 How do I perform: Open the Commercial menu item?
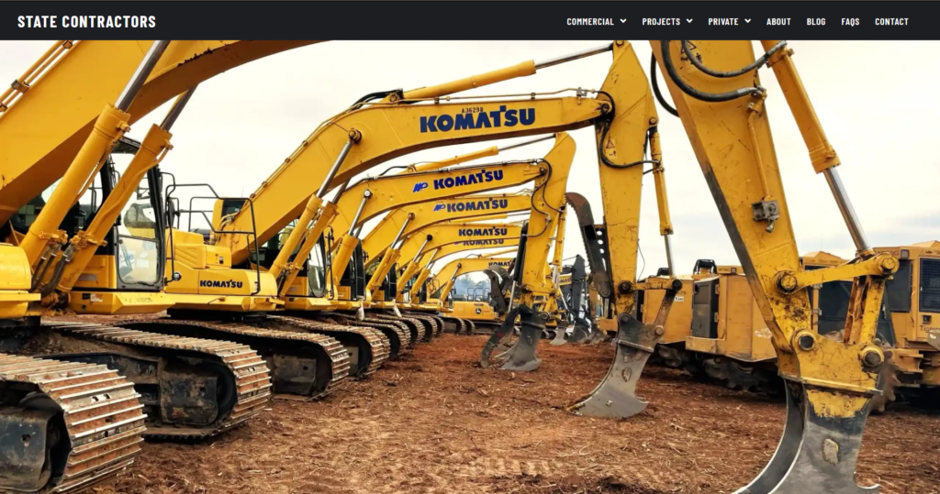(x=589, y=21)
